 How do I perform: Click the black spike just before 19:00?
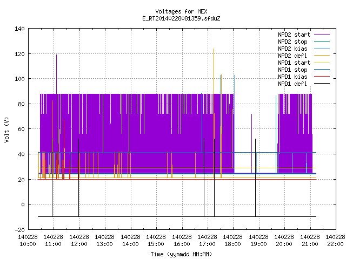coord(256,178)
